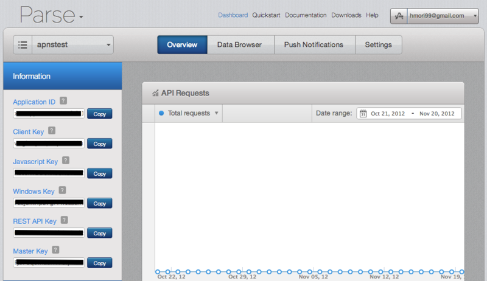
Task: Click the Javascript Key label
Action: tap(35, 162)
